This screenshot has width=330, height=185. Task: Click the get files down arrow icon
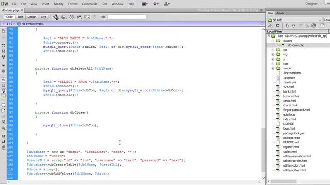287,26
